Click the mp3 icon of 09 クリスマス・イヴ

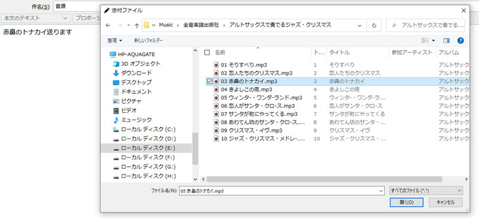click(217, 130)
